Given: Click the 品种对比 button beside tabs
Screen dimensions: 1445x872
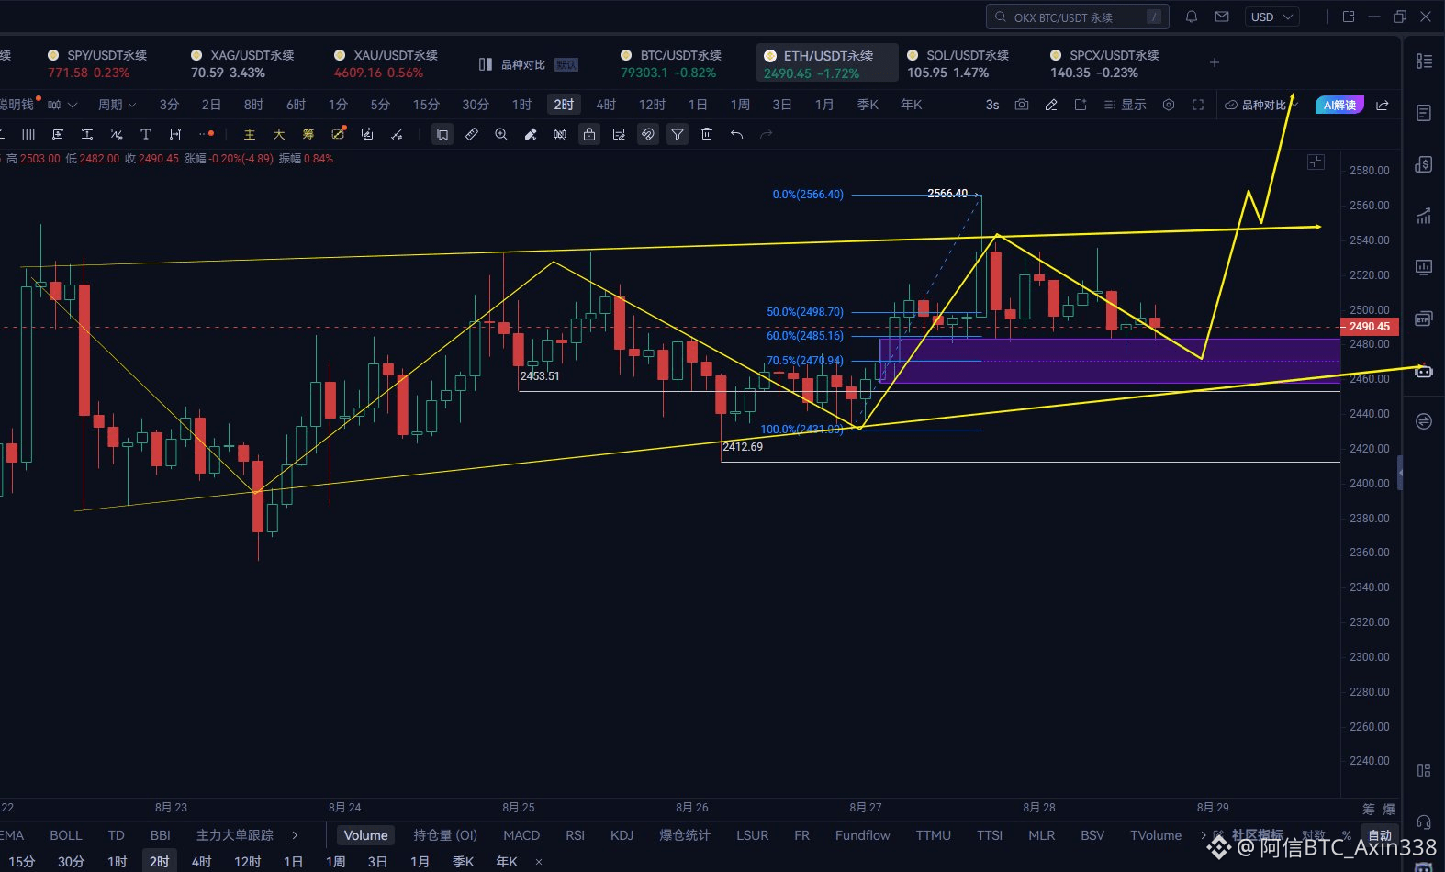Looking at the screenshot, I should pyautogui.click(x=528, y=64).
